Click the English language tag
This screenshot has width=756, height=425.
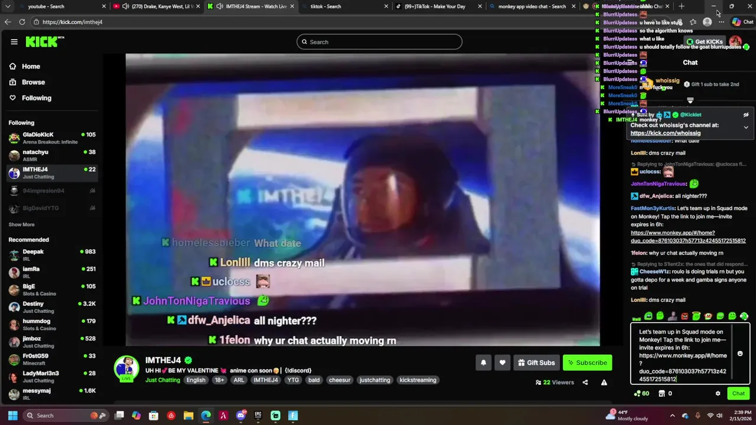(x=196, y=380)
